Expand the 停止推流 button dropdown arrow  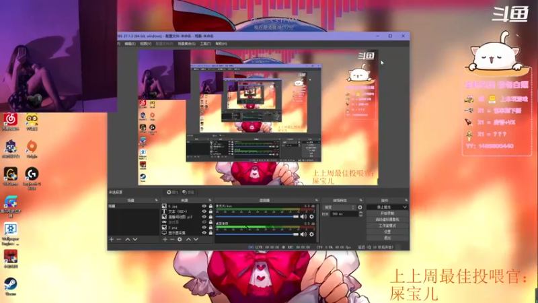tap(405, 207)
